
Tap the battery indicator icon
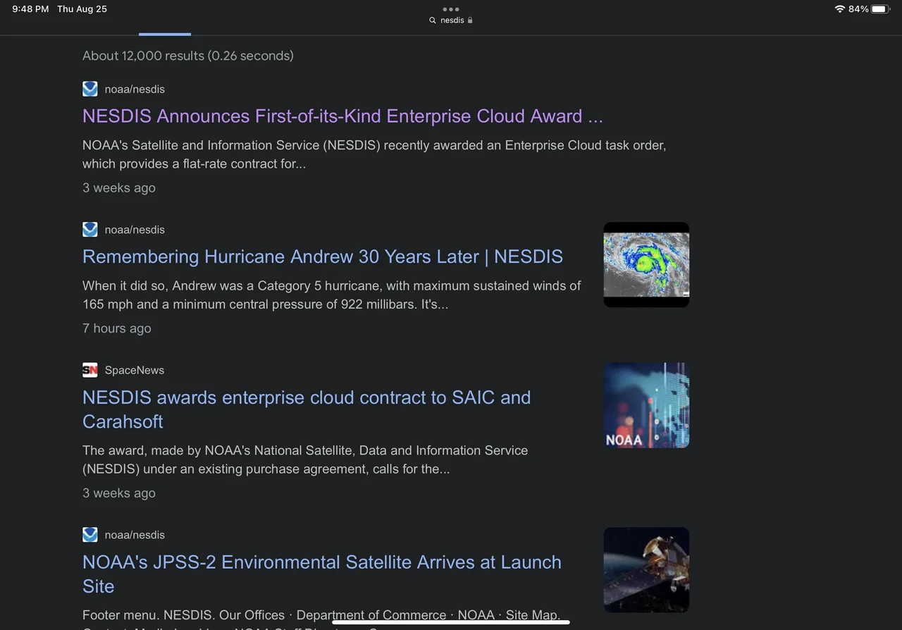click(x=881, y=9)
